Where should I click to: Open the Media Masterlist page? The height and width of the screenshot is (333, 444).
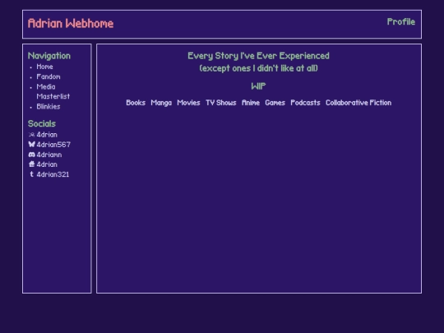(53, 91)
